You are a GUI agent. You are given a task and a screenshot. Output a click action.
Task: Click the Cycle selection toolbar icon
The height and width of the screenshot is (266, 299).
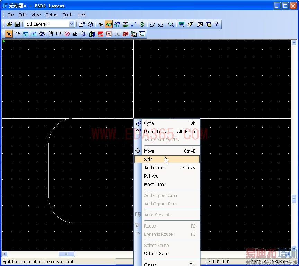click(x=90, y=24)
